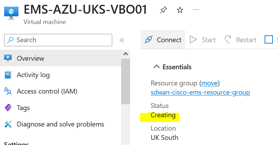This screenshot has width=278, height=145.
Task: Click the Start toolbar button
Action: pyautogui.click(x=202, y=40)
